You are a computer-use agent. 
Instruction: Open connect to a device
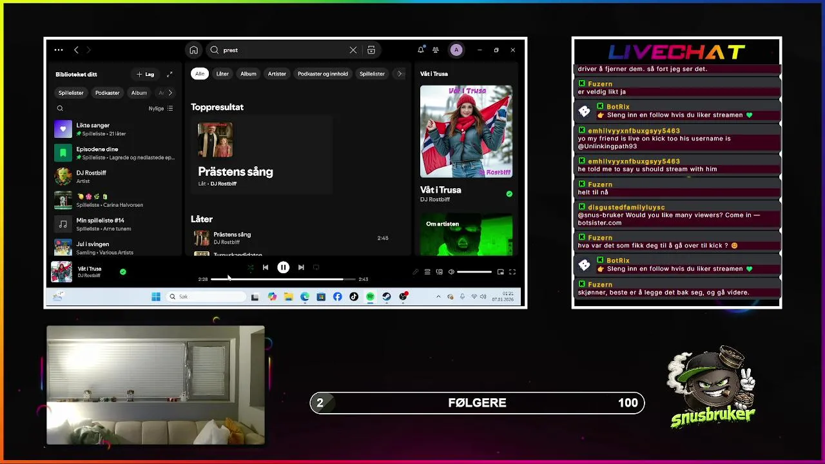tap(440, 272)
